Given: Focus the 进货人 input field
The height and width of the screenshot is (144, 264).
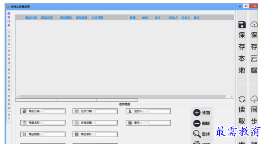Looking at the screenshot, I should 159,111.
